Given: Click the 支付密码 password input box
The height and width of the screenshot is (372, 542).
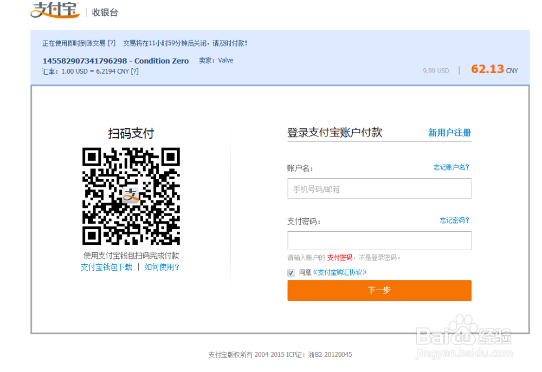Looking at the screenshot, I should tap(379, 240).
